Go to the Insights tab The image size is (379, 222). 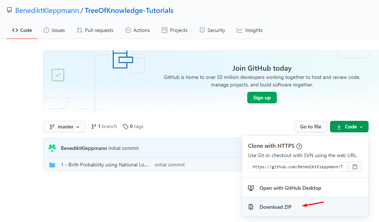click(x=250, y=30)
